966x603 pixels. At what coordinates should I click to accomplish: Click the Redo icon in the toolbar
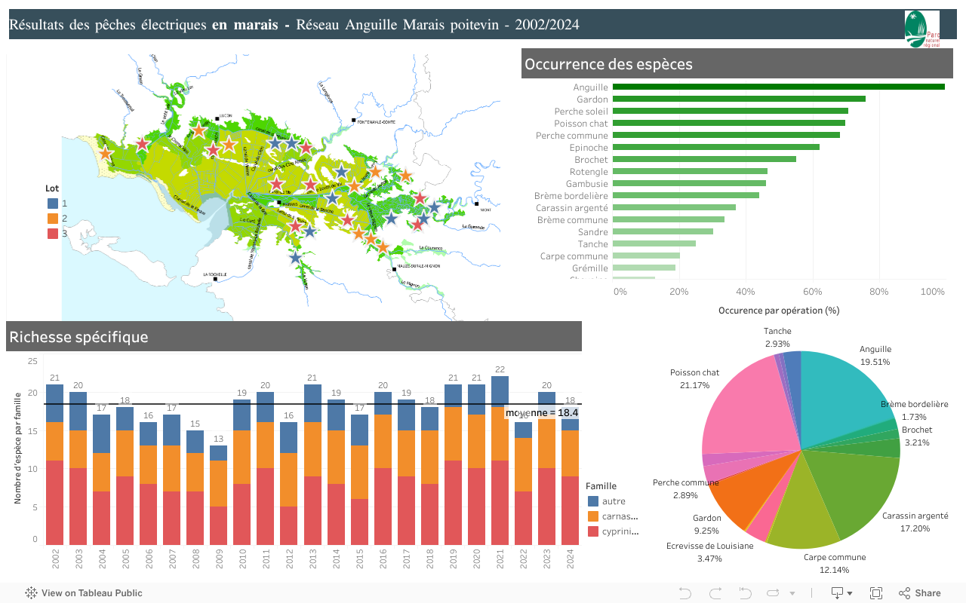[x=714, y=593]
